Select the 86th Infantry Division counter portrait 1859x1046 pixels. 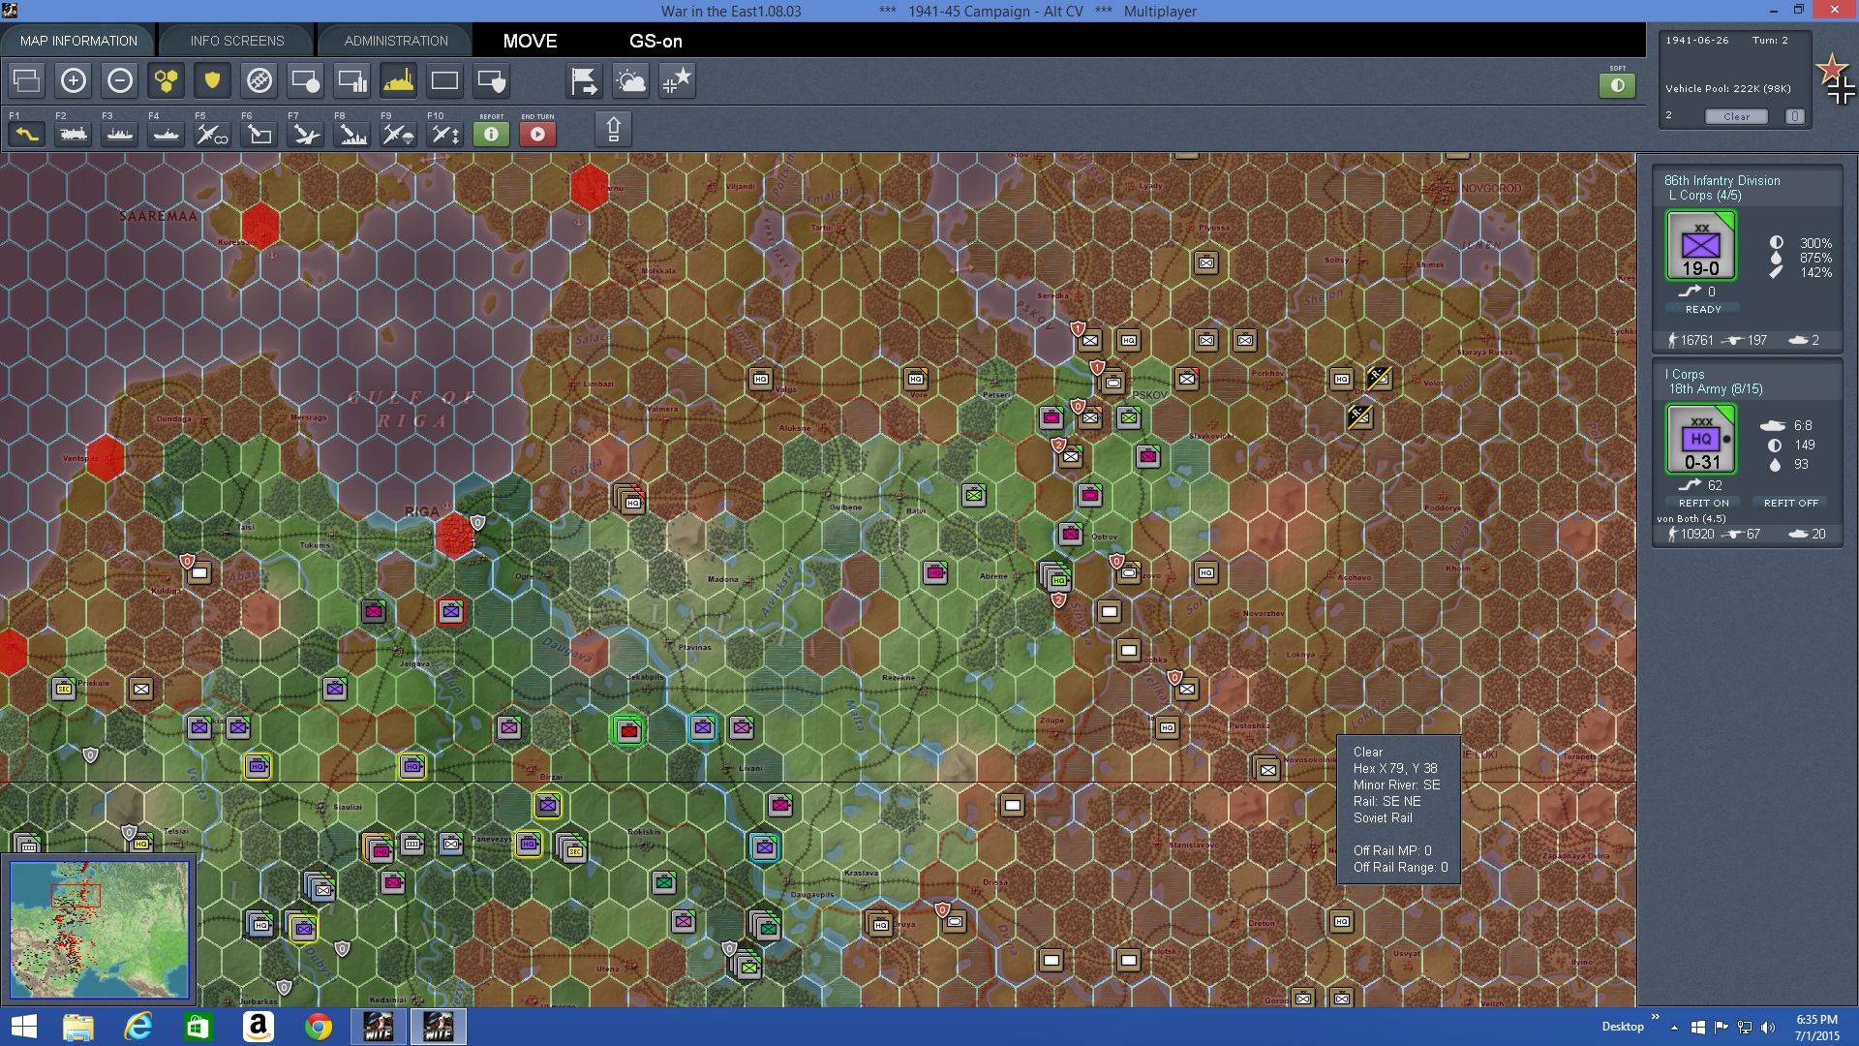point(1701,245)
